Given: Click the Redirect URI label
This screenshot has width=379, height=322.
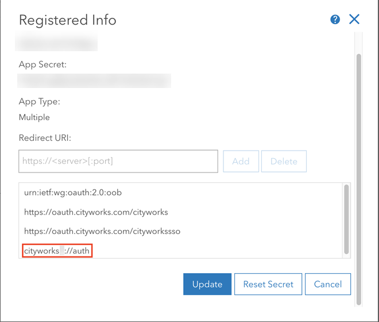Looking at the screenshot, I should [x=45, y=138].
